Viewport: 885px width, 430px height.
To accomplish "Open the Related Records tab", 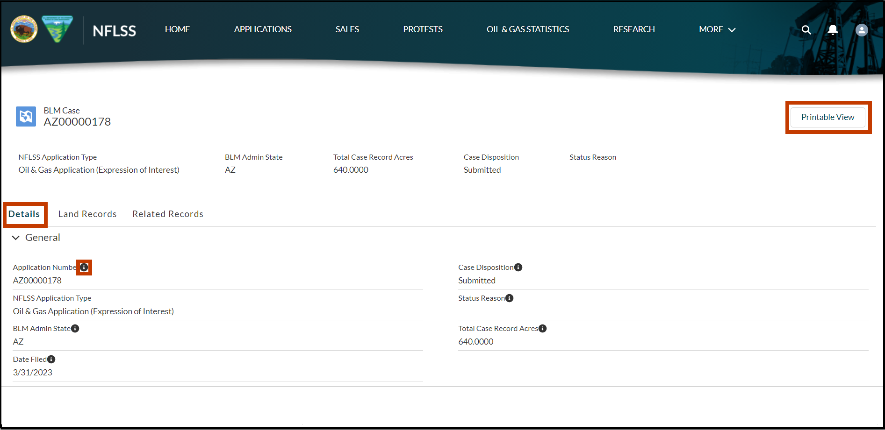I will coord(167,214).
